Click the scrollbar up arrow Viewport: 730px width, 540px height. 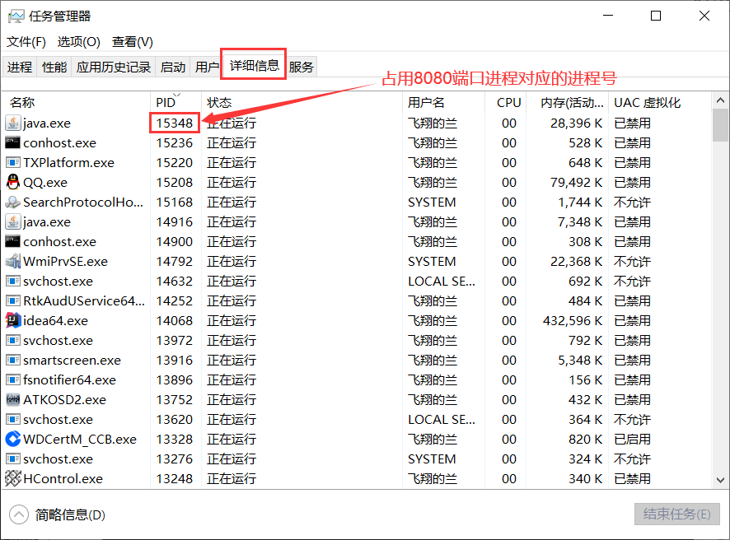pyautogui.click(x=720, y=100)
